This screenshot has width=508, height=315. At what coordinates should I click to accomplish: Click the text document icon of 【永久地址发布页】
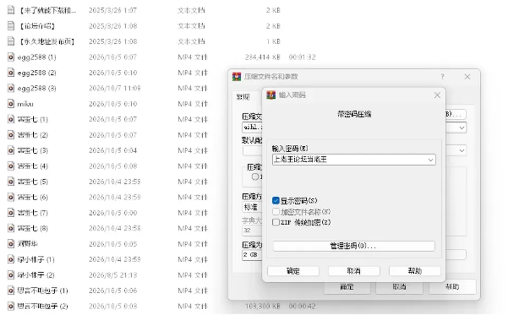click(11, 41)
